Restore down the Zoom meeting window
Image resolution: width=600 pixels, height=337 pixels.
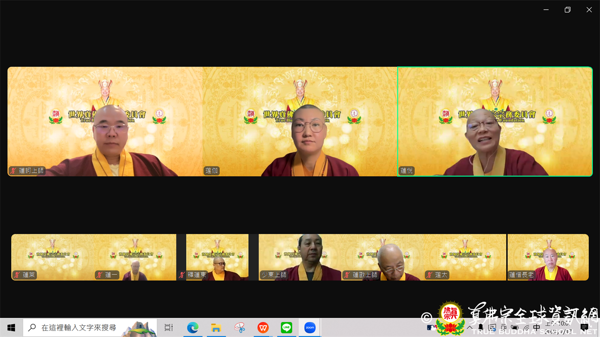[x=567, y=10]
